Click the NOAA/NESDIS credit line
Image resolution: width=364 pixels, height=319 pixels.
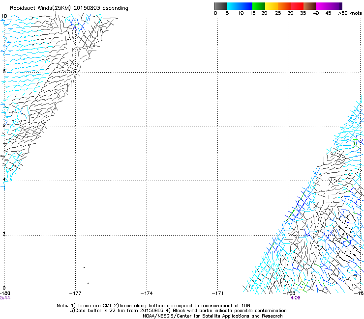pos(212,316)
